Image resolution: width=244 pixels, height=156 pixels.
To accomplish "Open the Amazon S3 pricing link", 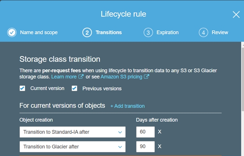I will pos(122,77).
